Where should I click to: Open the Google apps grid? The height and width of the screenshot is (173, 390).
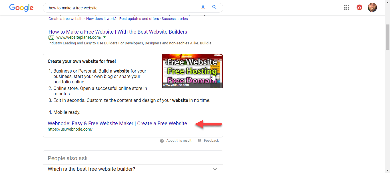[x=347, y=8]
